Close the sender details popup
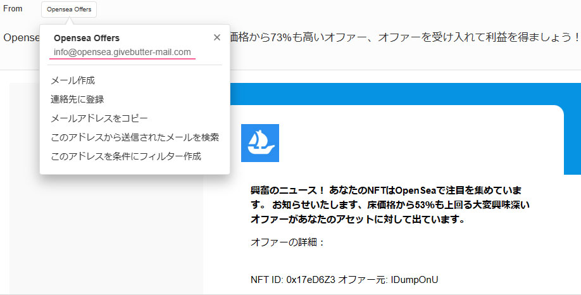The width and height of the screenshot is (581, 295). (217, 37)
